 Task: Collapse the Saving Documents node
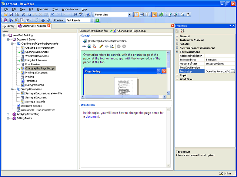12,89
